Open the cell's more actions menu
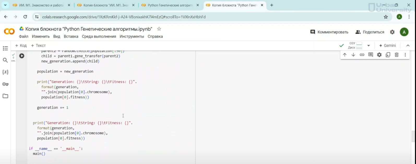The image size is (416, 164). pos(405,55)
